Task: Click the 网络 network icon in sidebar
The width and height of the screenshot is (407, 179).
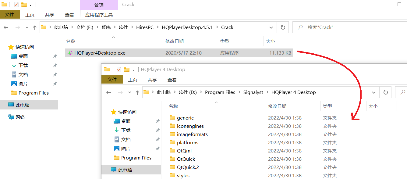Action: (11, 117)
